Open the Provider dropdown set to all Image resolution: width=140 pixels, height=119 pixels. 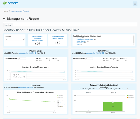(x=15, y=39)
